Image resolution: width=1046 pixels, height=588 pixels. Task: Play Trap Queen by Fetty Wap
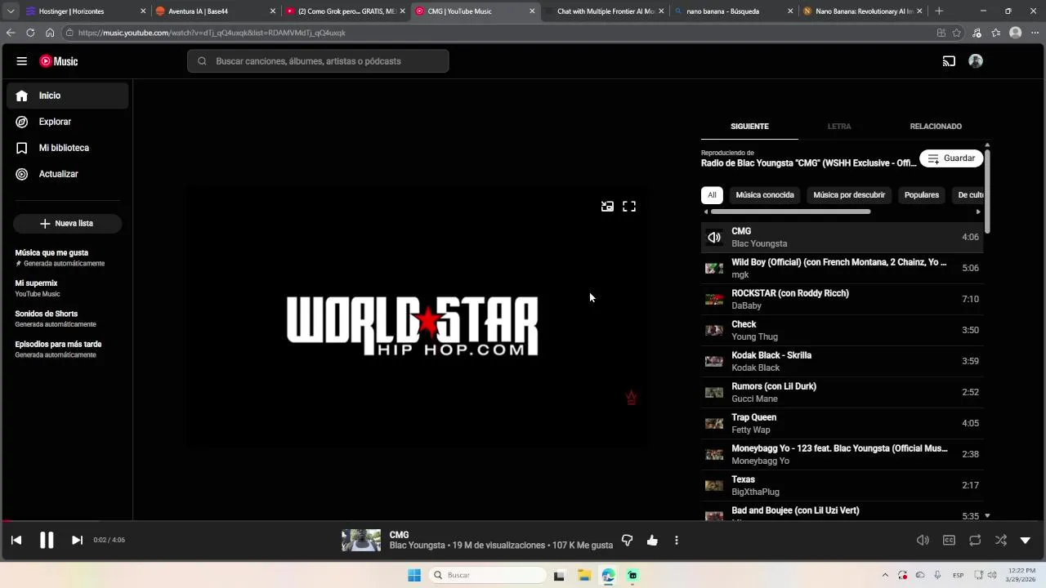[x=842, y=423]
